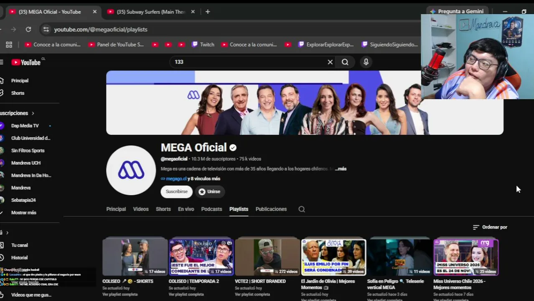Open Miss Universo Chile 2026 thumbnail
Viewport: 534px width, 301px height.
pyautogui.click(x=466, y=257)
